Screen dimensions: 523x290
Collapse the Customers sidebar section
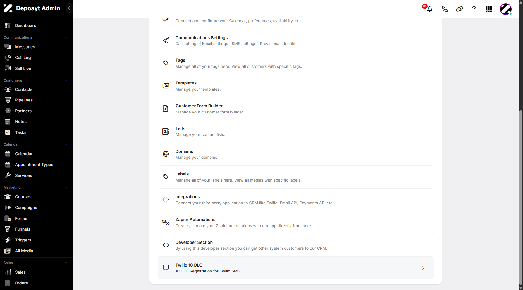coord(66,80)
